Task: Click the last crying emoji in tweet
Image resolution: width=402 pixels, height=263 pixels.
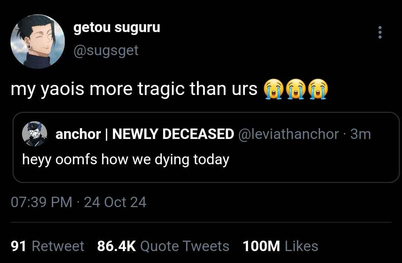Action: (x=319, y=89)
